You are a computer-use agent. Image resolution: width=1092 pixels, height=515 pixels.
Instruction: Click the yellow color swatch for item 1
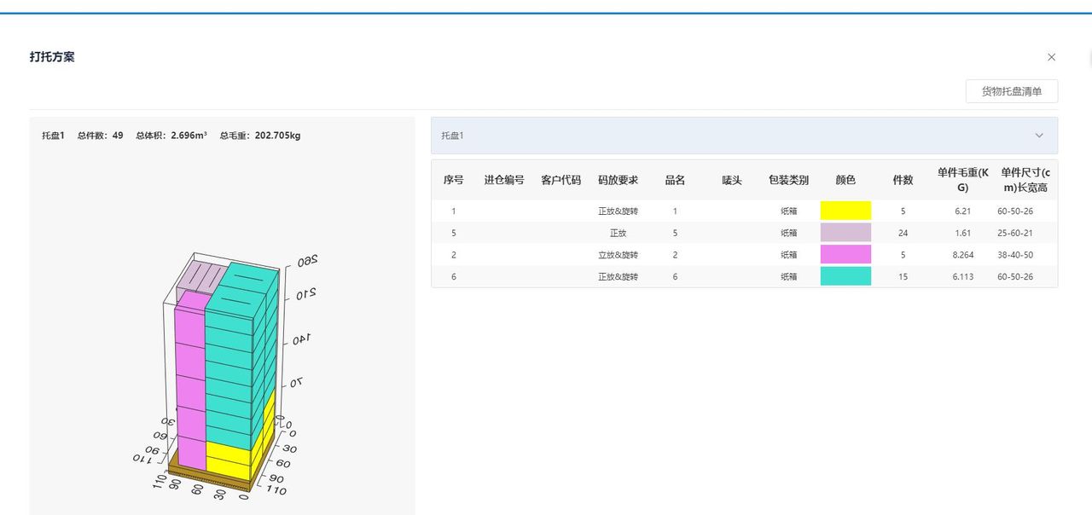coord(845,210)
